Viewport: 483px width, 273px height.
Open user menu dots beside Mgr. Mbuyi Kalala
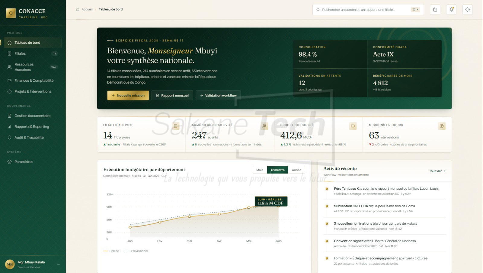tap(59, 264)
